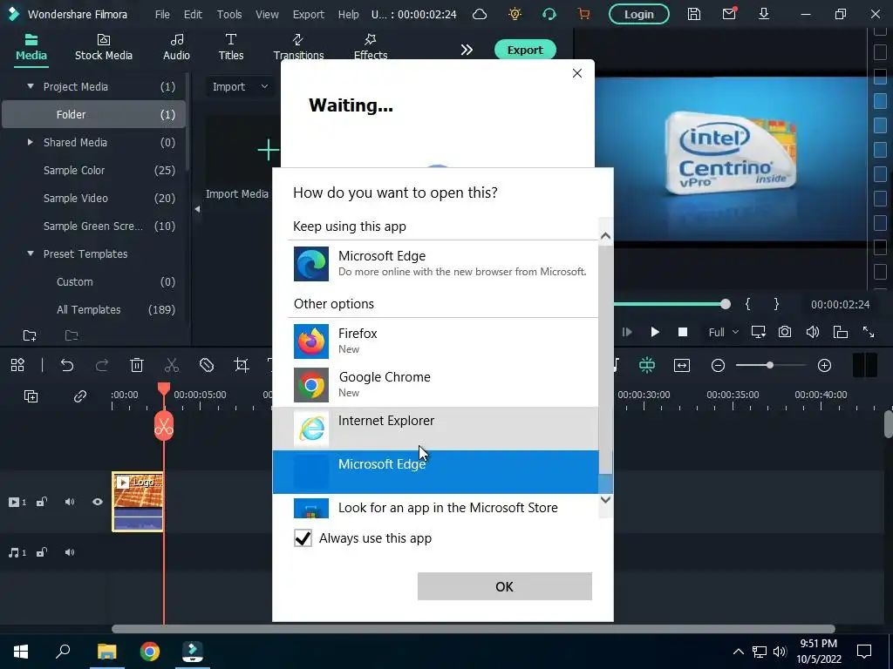
Task: Open the Import dropdown
Action: tap(240, 86)
